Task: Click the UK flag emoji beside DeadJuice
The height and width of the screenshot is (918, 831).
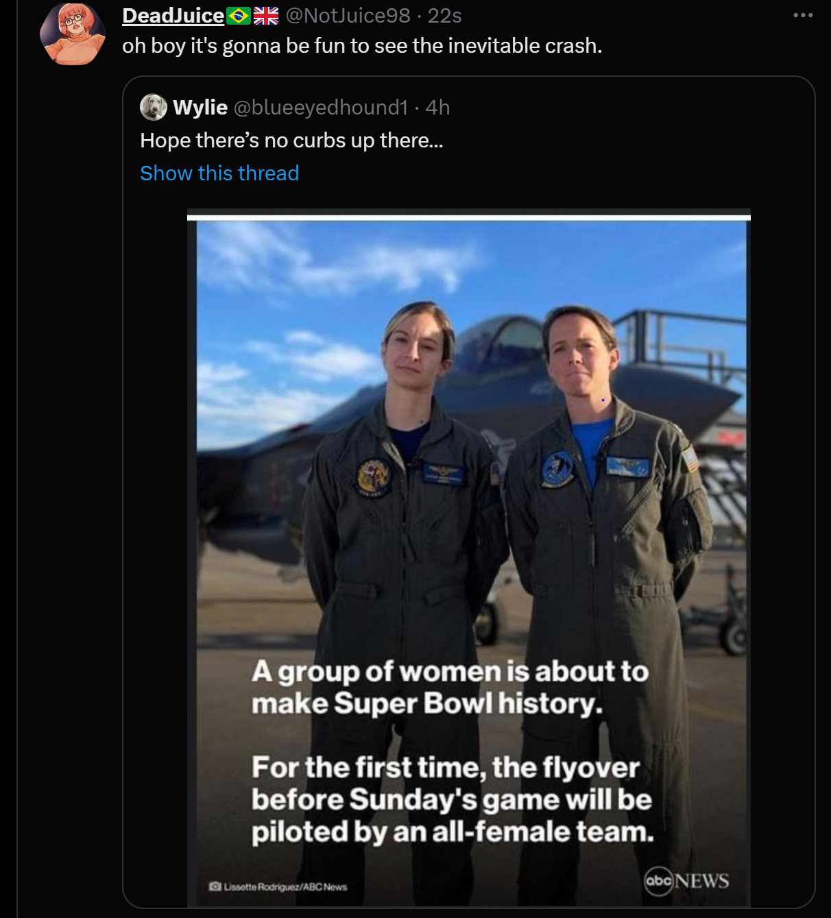Action: pyautogui.click(x=266, y=16)
